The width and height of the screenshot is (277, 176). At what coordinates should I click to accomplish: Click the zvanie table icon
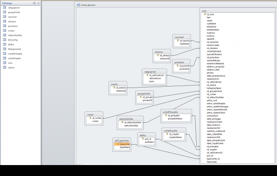pyautogui.click(x=5, y=68)
